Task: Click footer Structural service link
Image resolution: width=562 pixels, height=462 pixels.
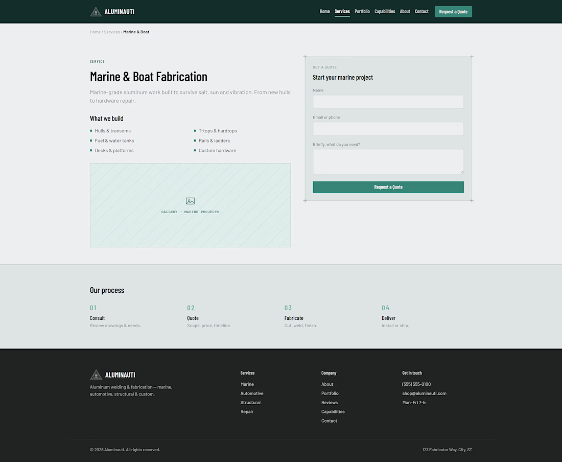Action: tap(250, 403)
